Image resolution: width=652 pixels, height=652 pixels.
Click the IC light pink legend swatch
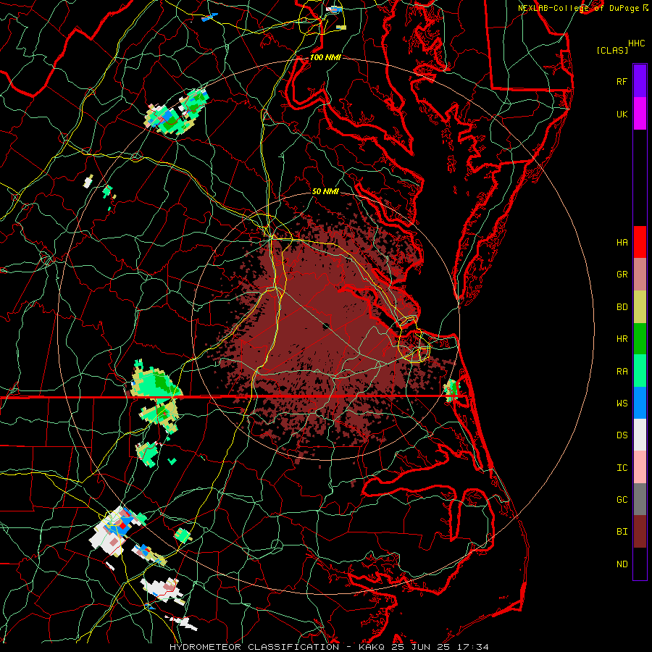click(640, 467)
